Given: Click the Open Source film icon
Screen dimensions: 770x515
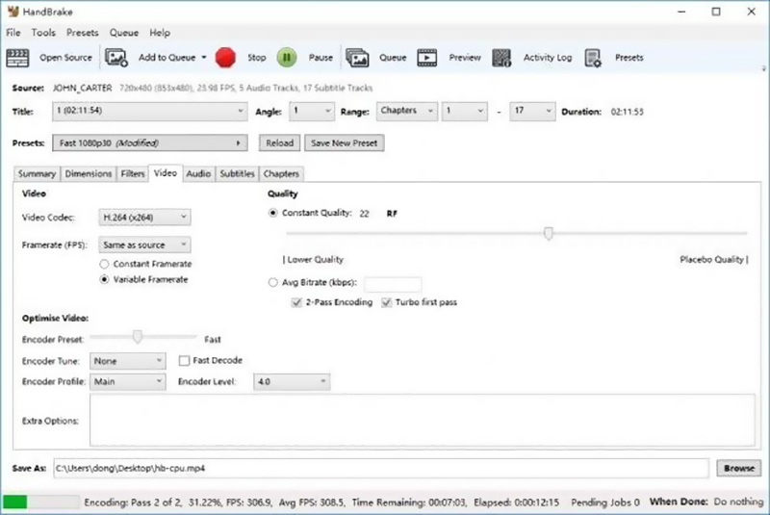Looking at the screenshot, I should (18, 58).
